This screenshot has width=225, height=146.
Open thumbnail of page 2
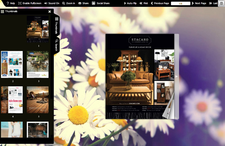pos(12,65)
